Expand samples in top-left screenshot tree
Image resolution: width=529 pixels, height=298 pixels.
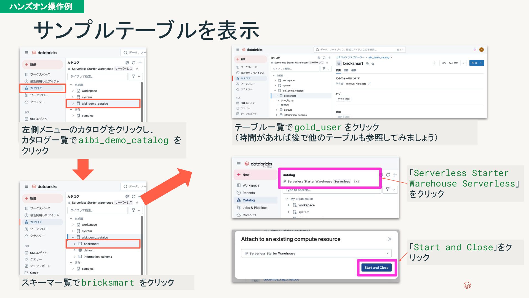click(73, 116)
